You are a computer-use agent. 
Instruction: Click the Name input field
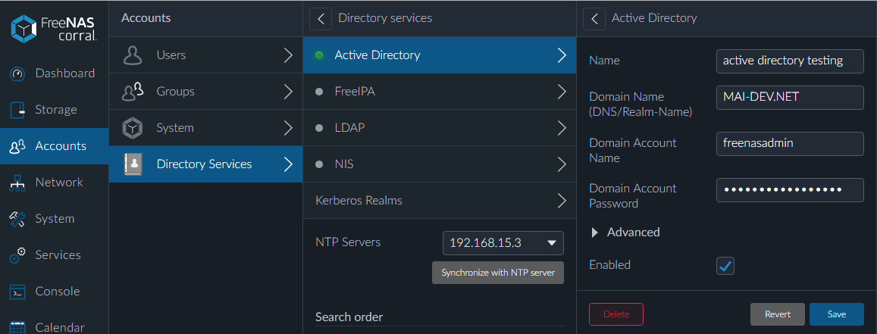[791, 61]
